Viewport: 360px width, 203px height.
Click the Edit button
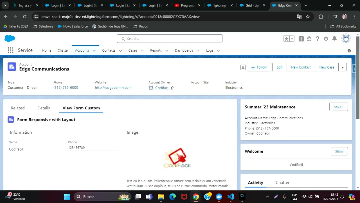tap(280, 67)
